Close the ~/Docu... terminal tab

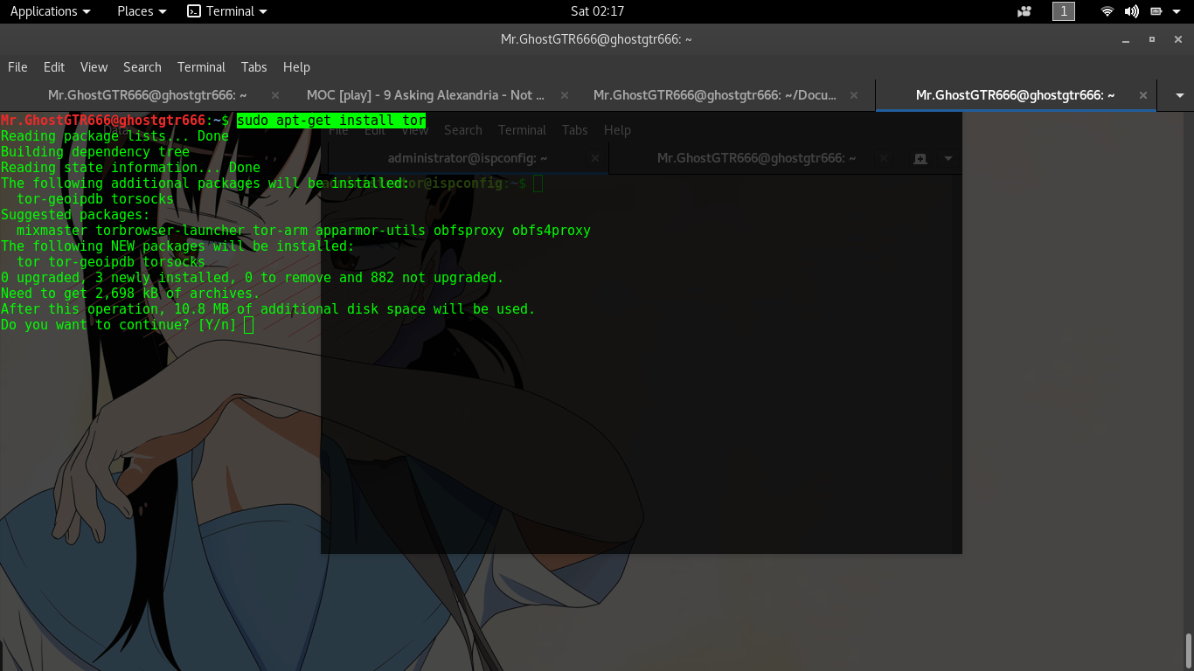point(855,95)
